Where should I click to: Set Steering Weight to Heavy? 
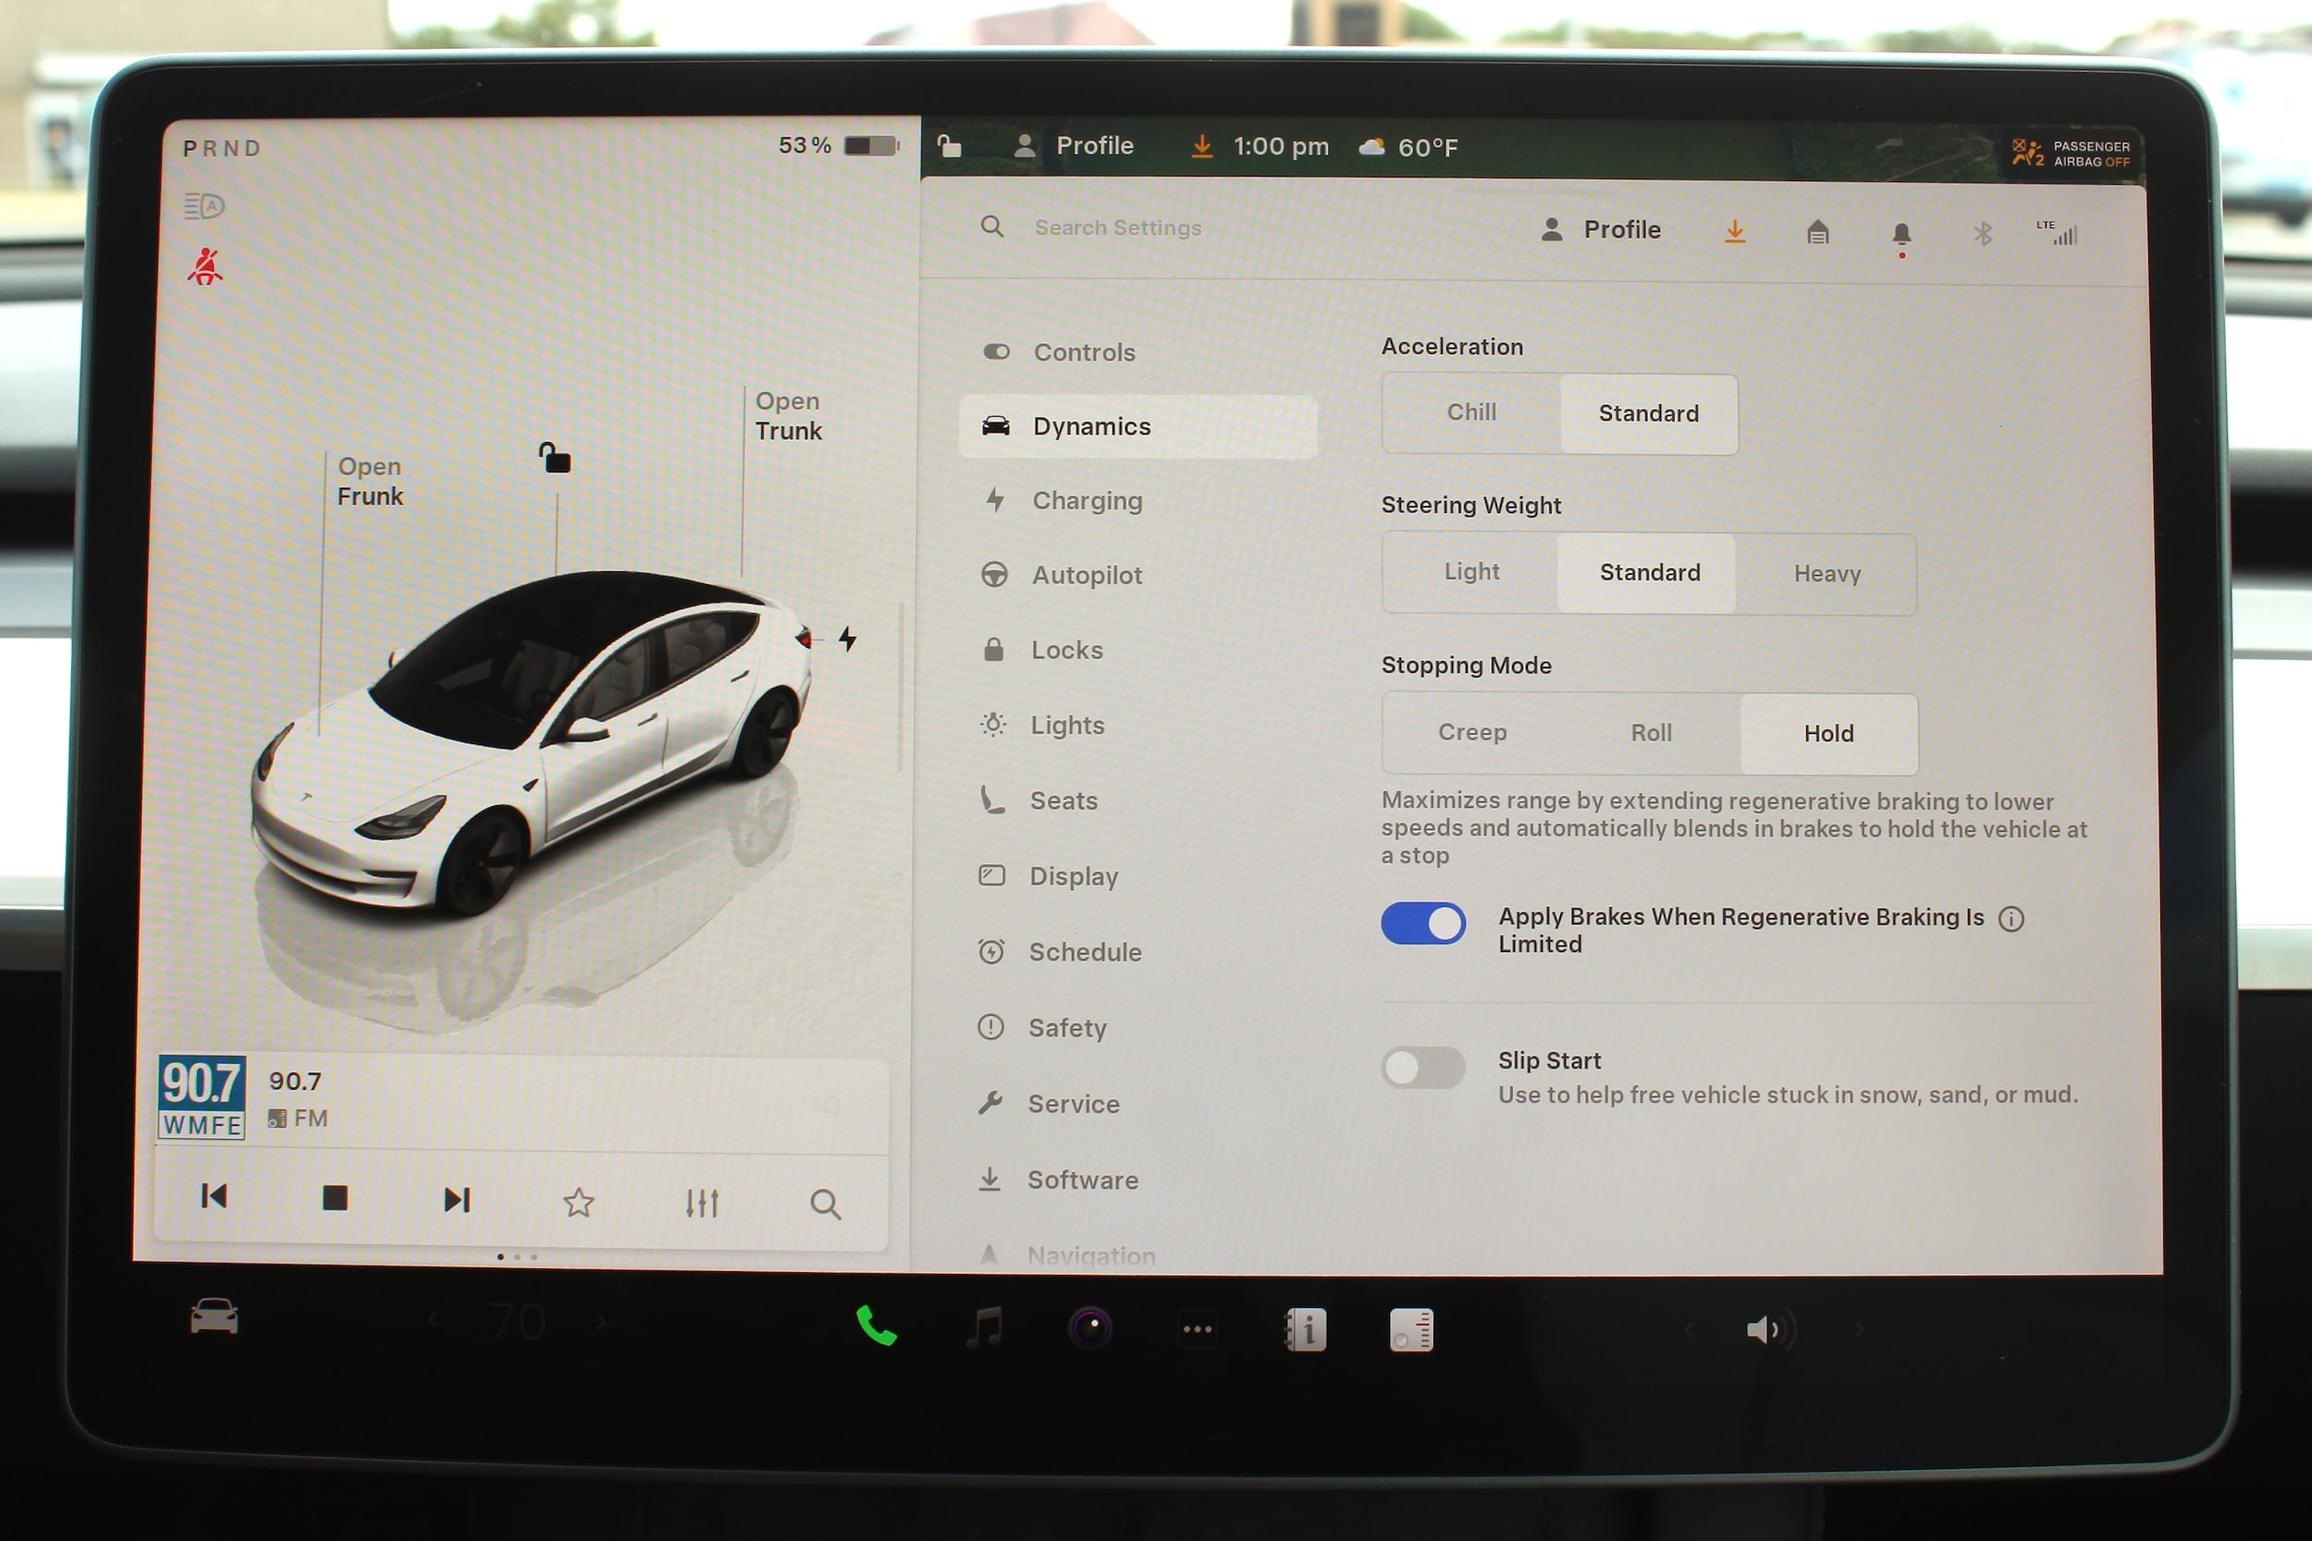[x=1826, y=574]
